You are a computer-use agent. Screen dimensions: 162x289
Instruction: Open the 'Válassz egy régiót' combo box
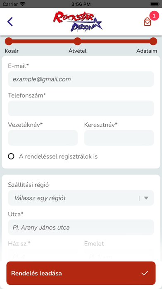pyautogui.click(x=81, y=198)
